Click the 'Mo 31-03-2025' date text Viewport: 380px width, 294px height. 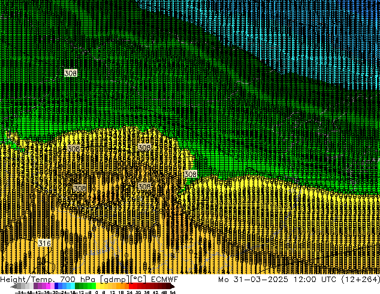click(x=253, y=280)
